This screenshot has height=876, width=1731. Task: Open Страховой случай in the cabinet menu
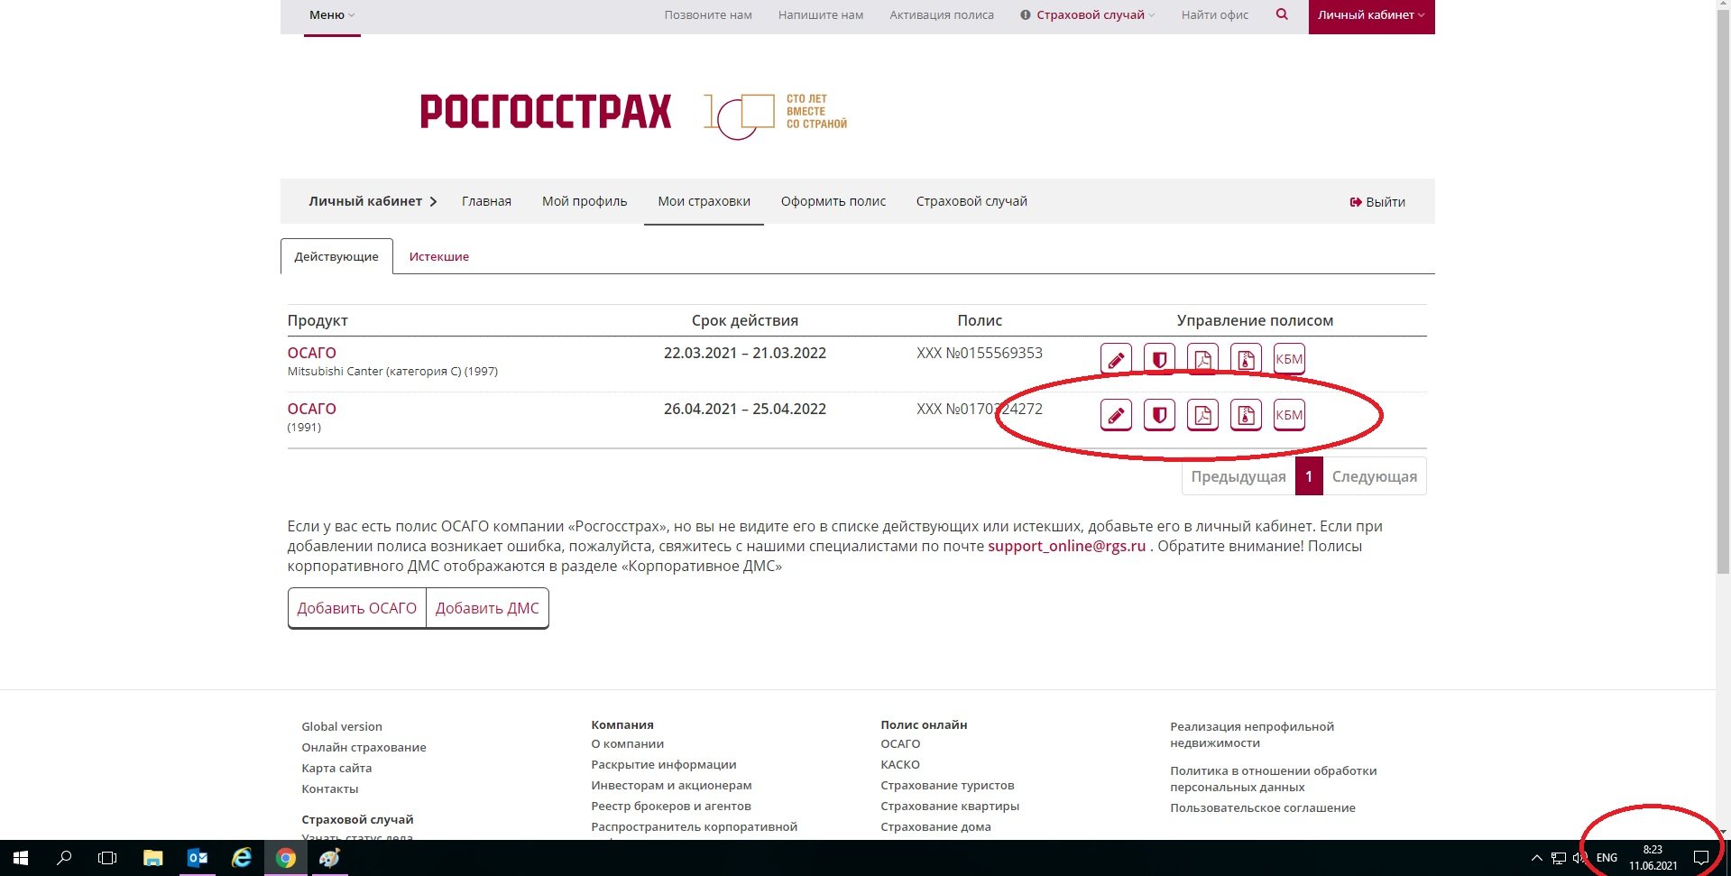(x=971, y=201)
